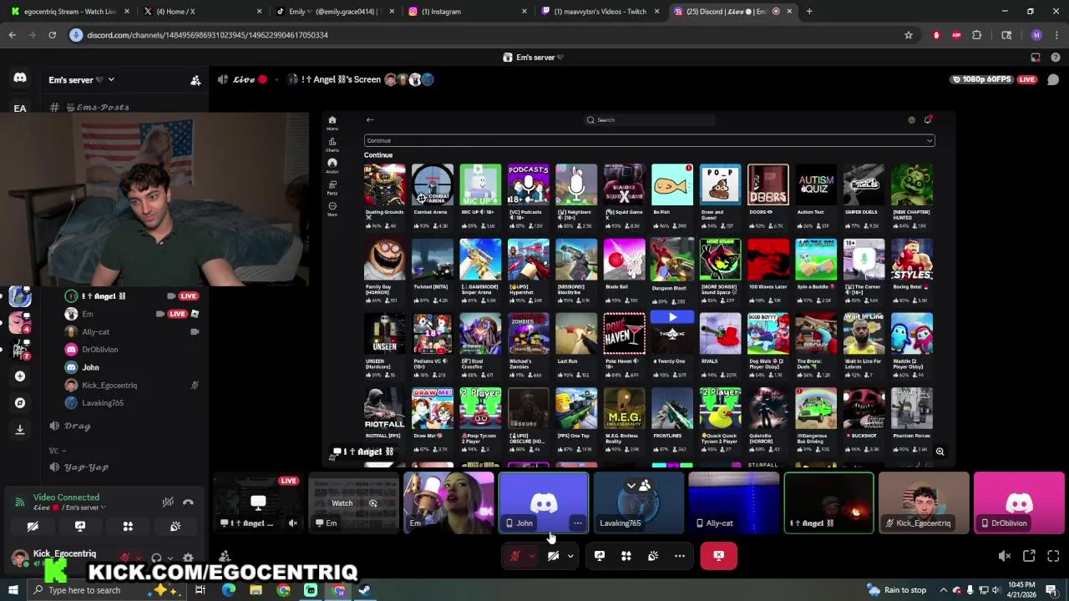The height and width of the screenshot is (601, 1069).
Task: Select Ally-cat's video tile
Action: click(x=734, y=503)
